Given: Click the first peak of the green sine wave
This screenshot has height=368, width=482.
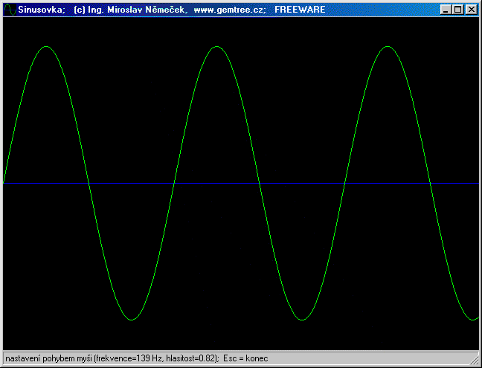Looking at the screenshot, I should [46, 47].
